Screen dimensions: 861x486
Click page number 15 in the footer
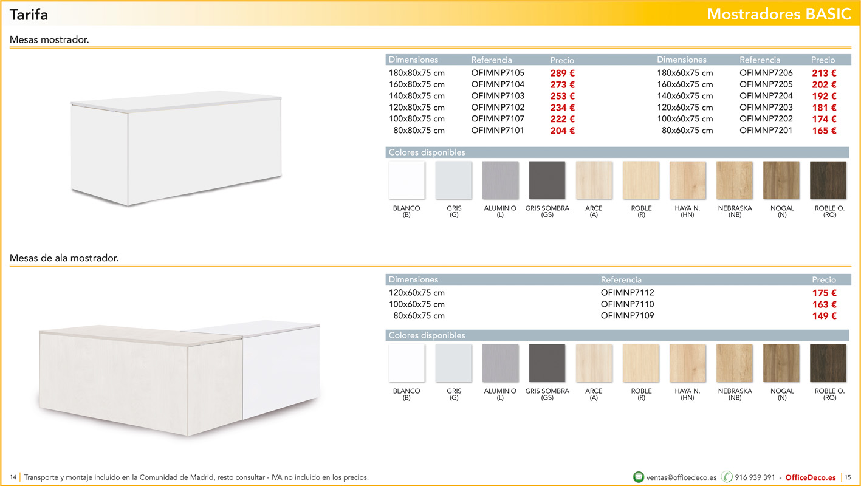coord(848,477)
